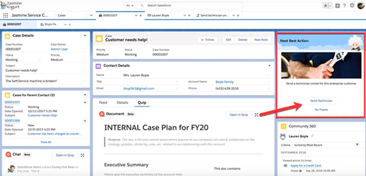Screen dimensions: 366x176
Task: Switch to the Details tab
Action: point(122,102)
